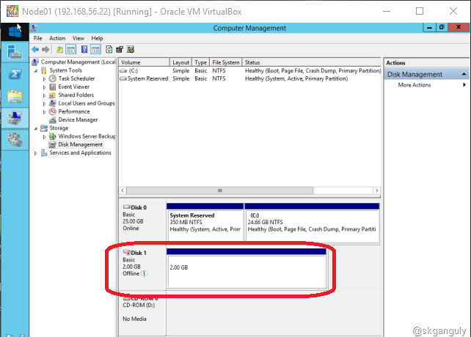Expand the Task Scheduler node

45,79
